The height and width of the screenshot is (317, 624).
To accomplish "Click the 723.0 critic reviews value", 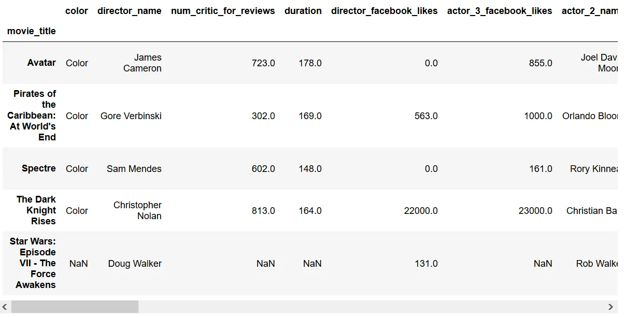I will pyautogui.click(x=263, y=63).
